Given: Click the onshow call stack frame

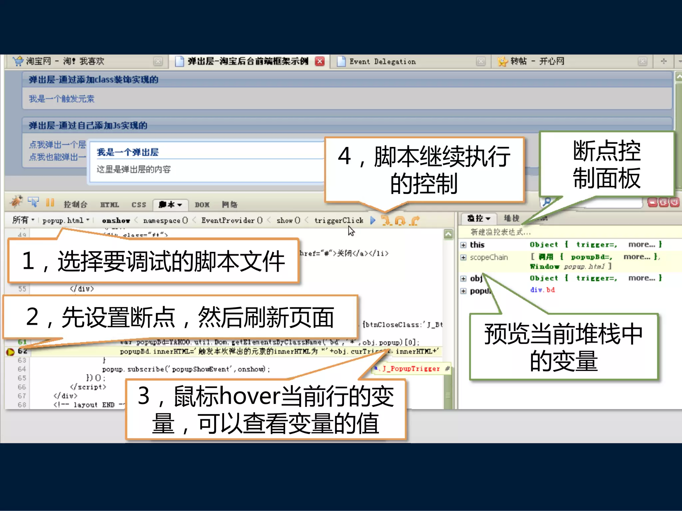Looking at the screenshot, I should tap(116, 221).
